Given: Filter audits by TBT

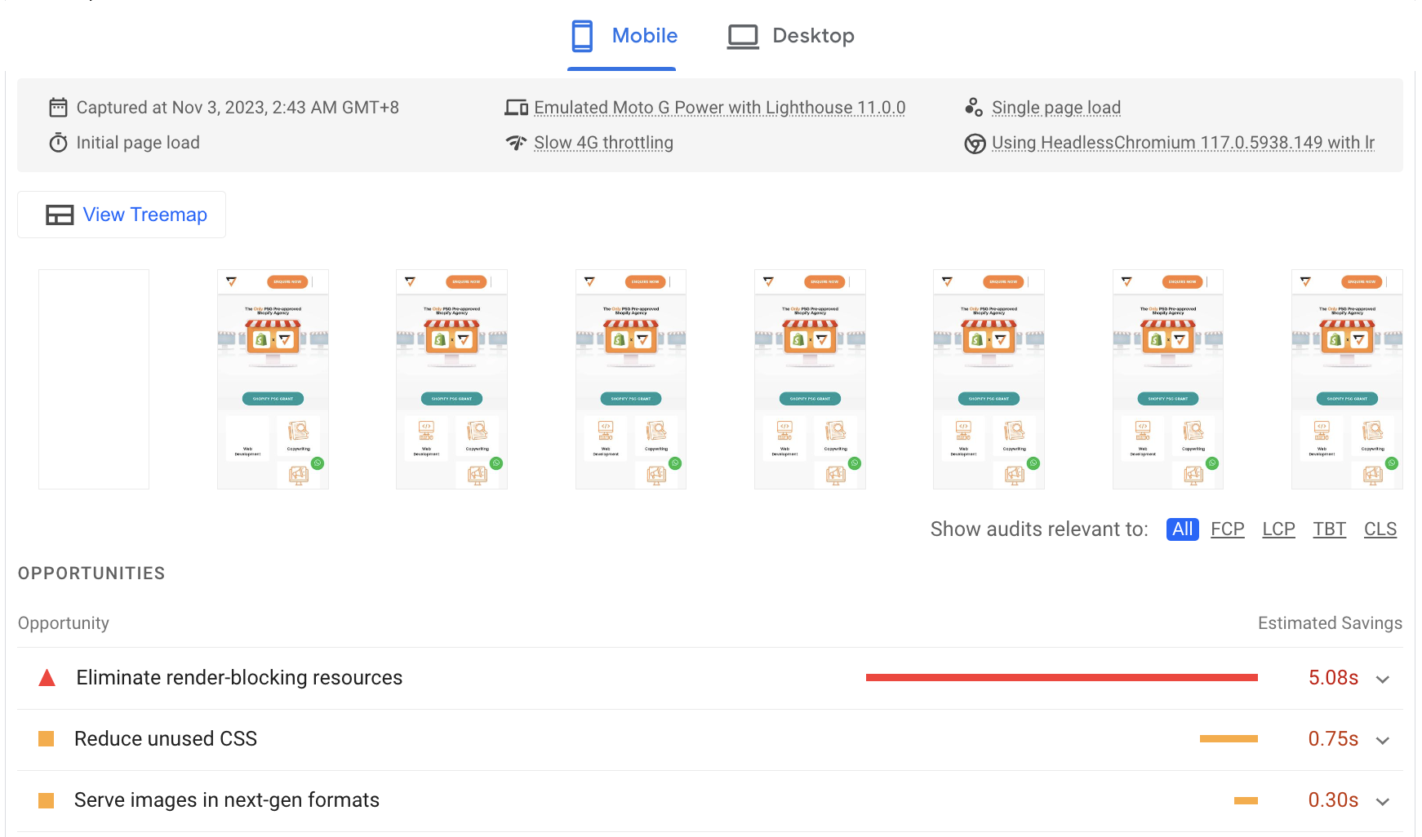Looking at the screenshot, I should (x=1329, y=529).
